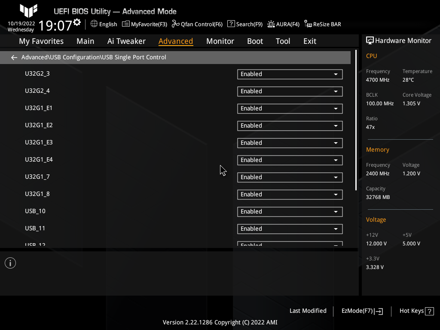Screen dimensions: 440x330
Task: Click the back arrow in the breadcrumb bar
Action: pos(14,57)
